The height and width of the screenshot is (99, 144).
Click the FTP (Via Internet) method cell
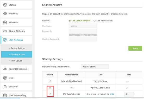pyautogui.click(x=71, y=94)
